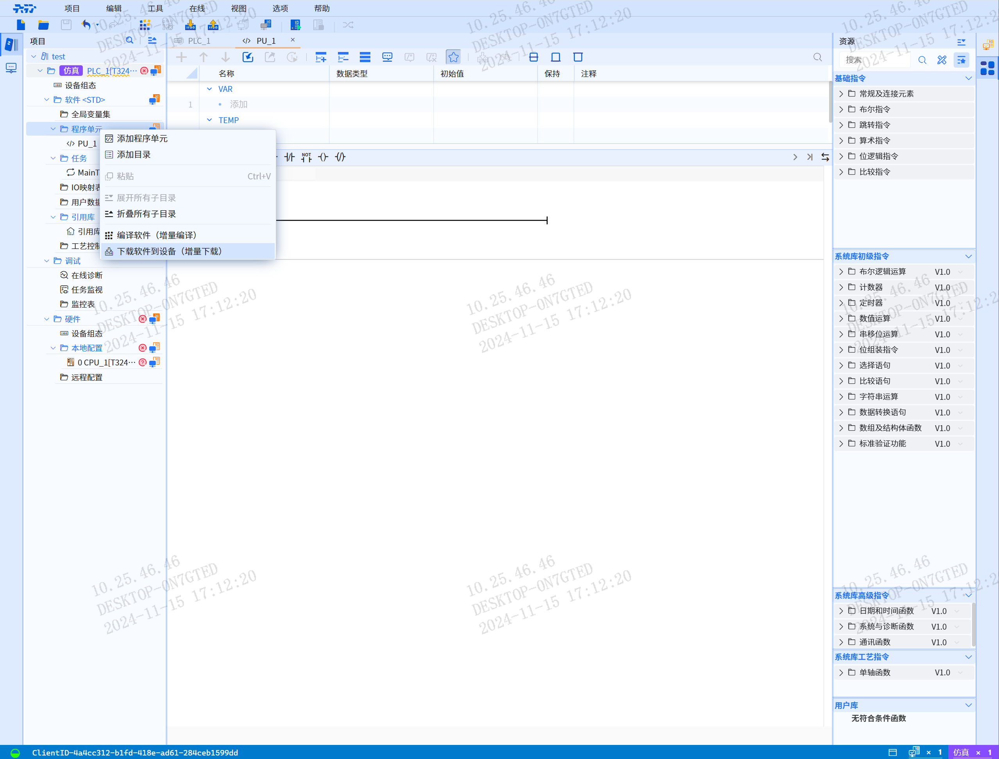Viewport: 999px width, 759px height.
Task: Click the variable table vertical scrollbar
Action: click(830, 102)
